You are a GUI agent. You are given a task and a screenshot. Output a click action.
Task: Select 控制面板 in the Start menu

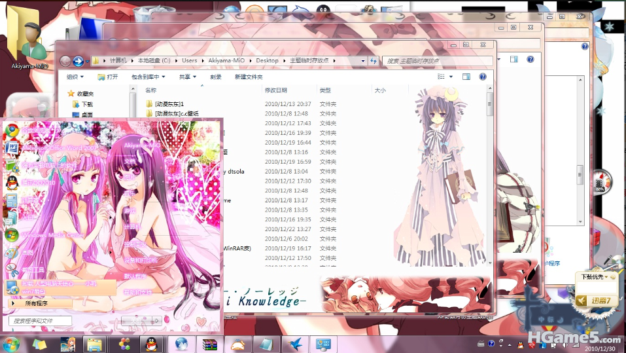pos(135,244)
